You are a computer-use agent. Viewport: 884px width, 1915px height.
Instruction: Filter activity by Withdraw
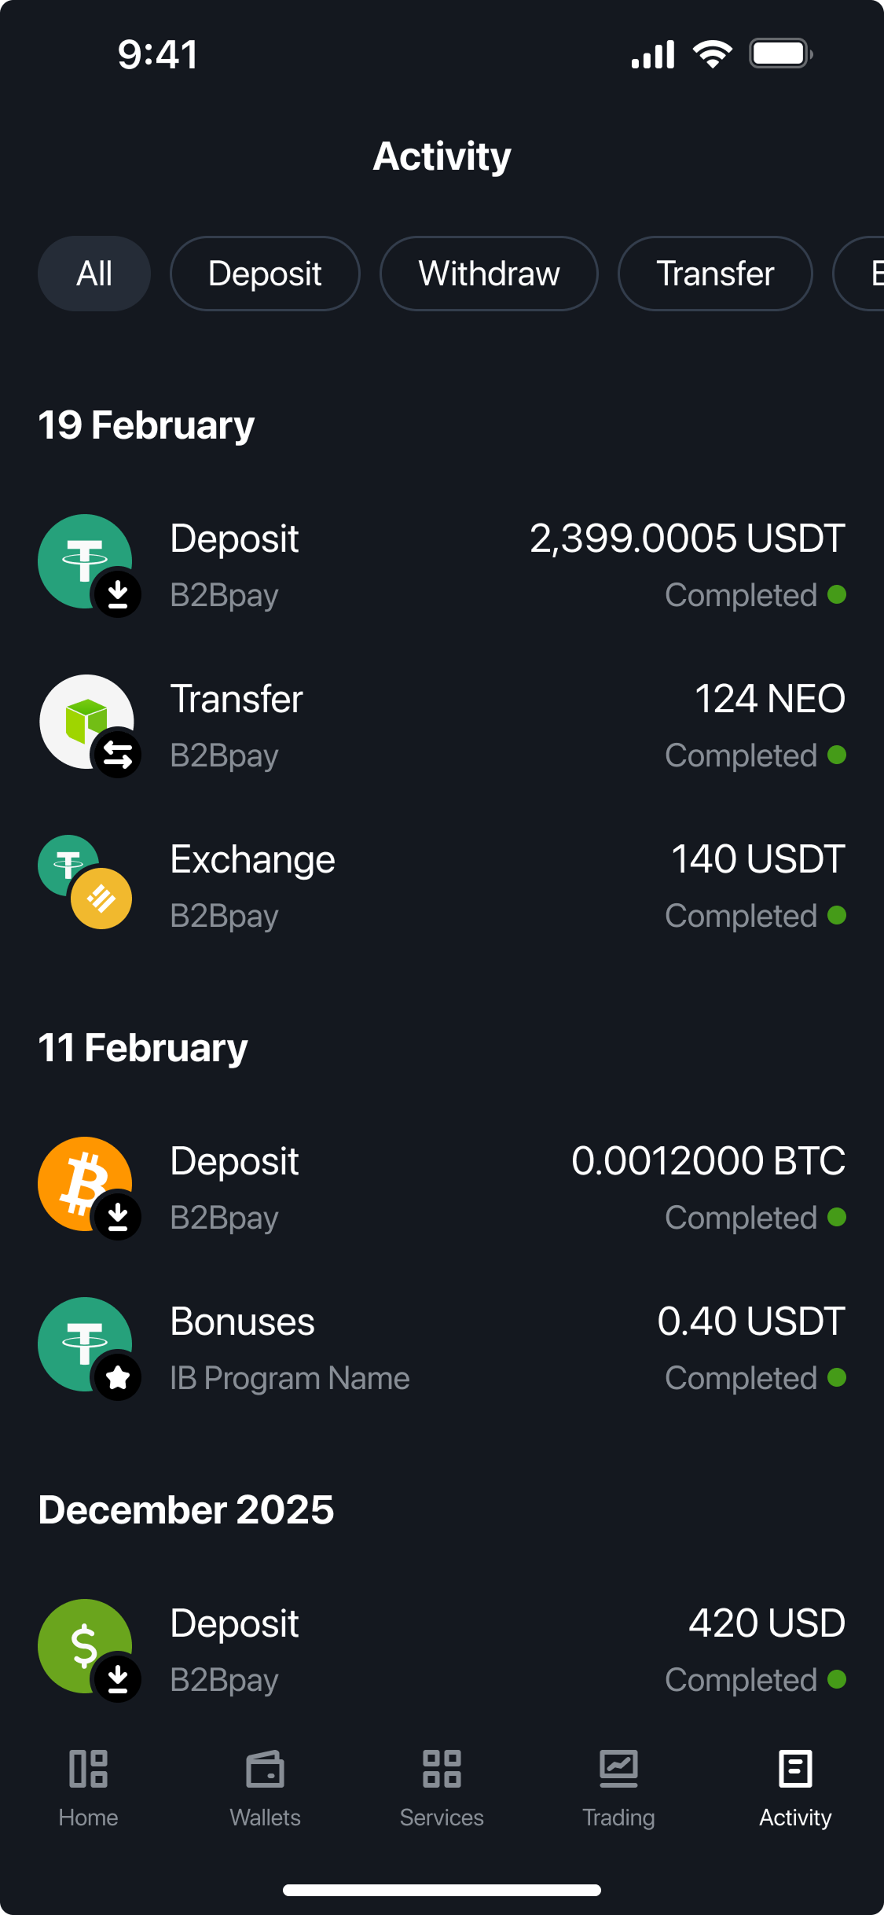(489, 274)
